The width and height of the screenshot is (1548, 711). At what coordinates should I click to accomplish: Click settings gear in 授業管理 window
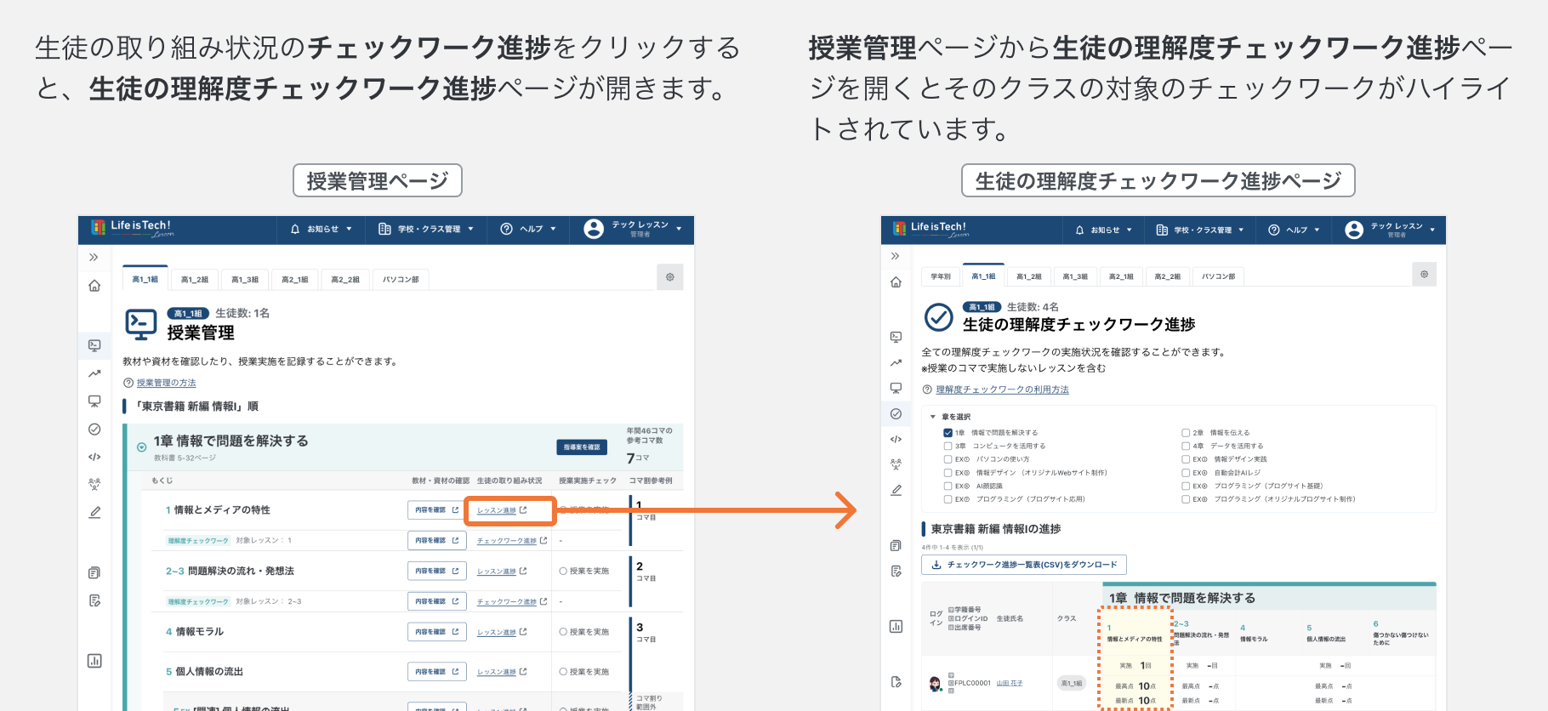tap(670, 277)
